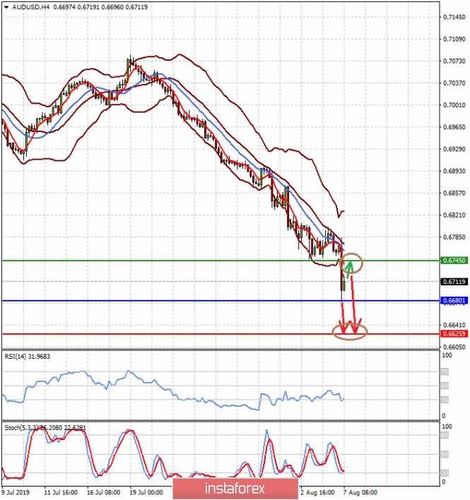Select the current price label 0.67119
The width and height of the screenshot is (470, 500).
tap(452, 282)
